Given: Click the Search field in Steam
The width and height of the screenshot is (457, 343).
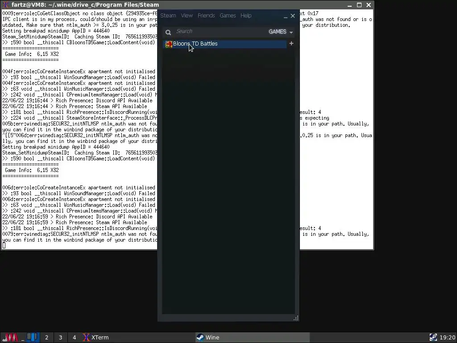Looking at the screenshot, I should [220, 31].
